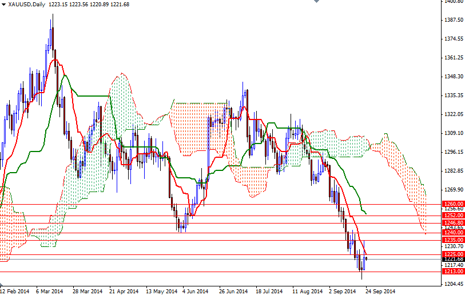
Task: Click the 1387.50 value on price axis
Action: pyautogui.click(x=453, y=20)
